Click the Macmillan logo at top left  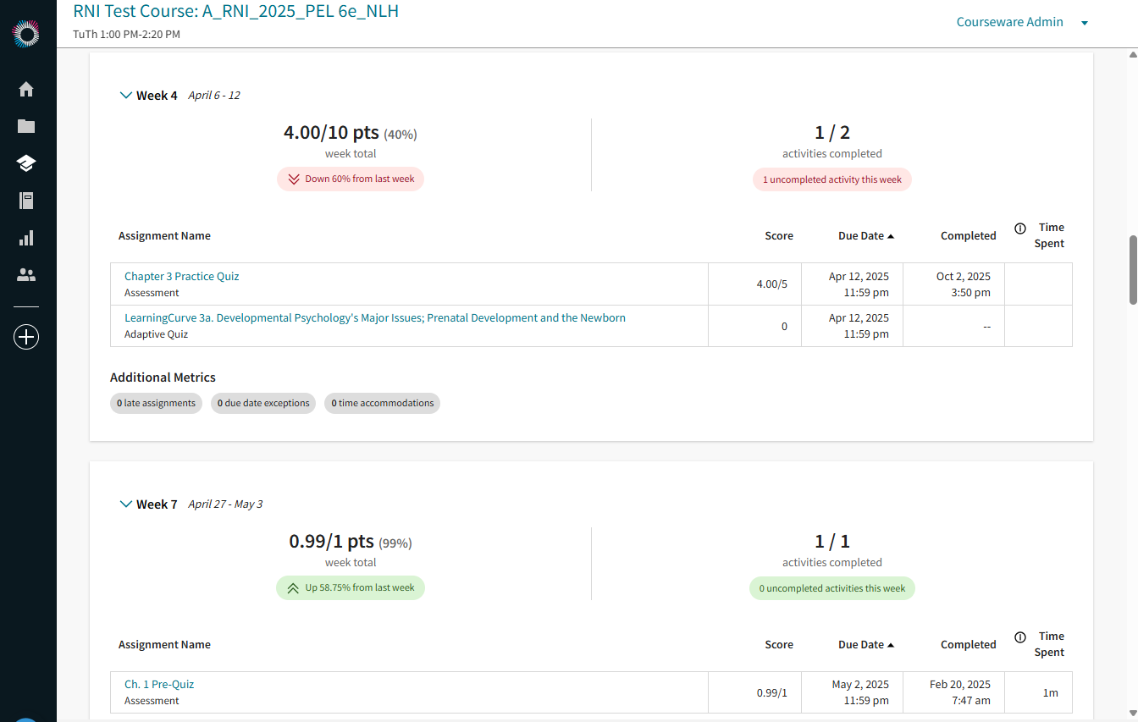coord(26,34)
